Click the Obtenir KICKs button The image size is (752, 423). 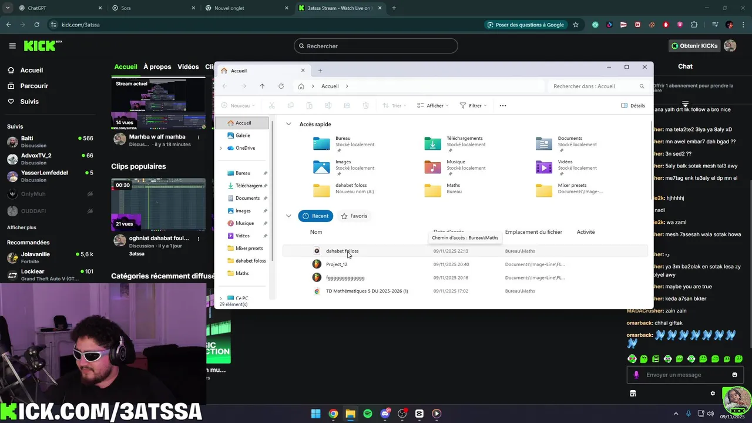click(694, 46)
